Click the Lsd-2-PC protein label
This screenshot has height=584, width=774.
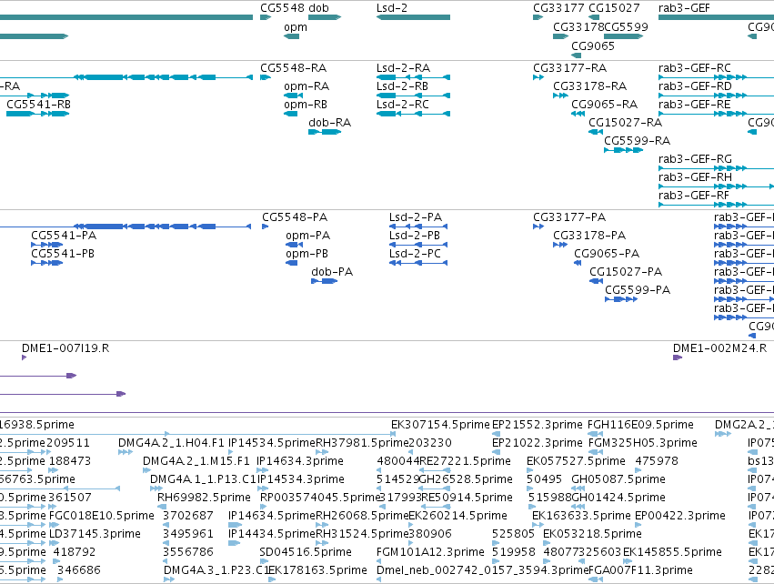(x=415, y=254)
